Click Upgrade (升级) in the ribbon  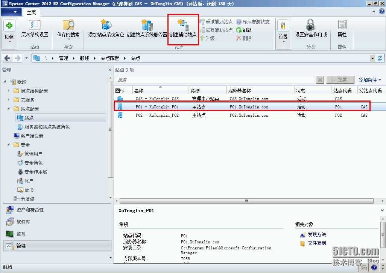(207, 38)
